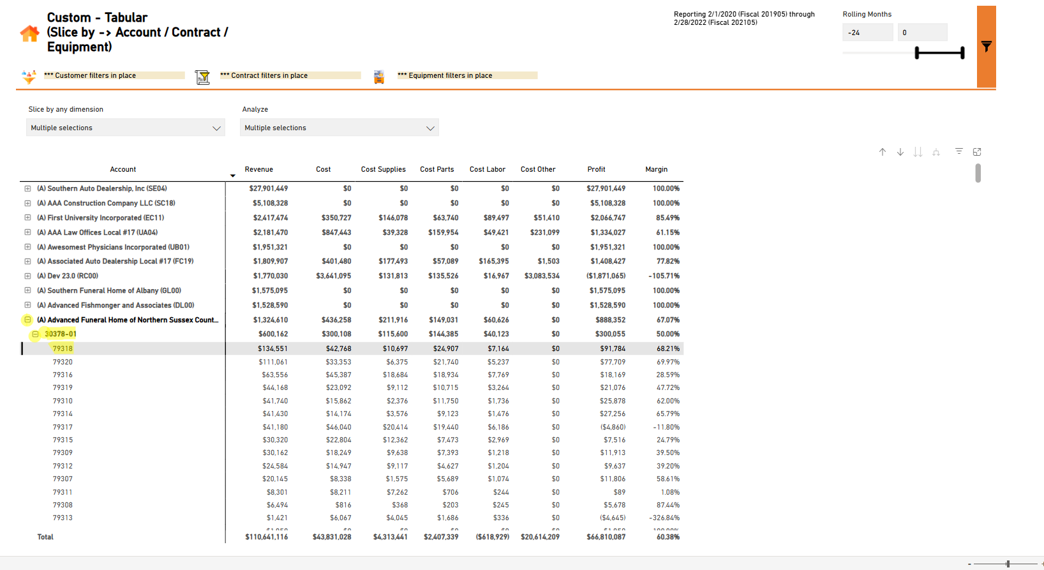
Task: Expand Awesomest Physicians Incorporated row
Action: tap(27, 247)
